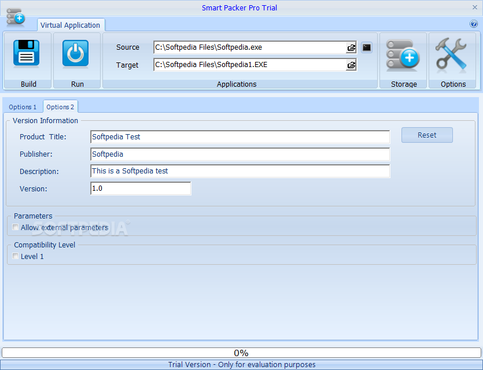
Task: Select the Options 2 tab
Action: point(60,107)
